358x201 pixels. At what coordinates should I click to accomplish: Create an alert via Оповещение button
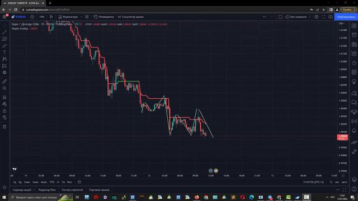pyautogui.click(x=104, y=17)
